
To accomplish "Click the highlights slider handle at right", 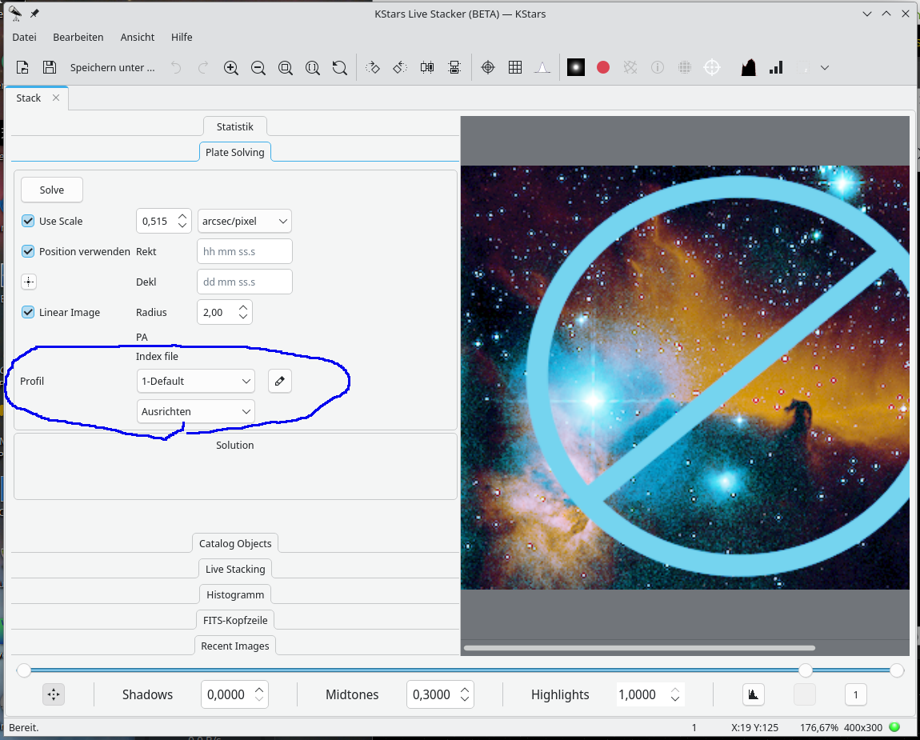I will [897, 670].
